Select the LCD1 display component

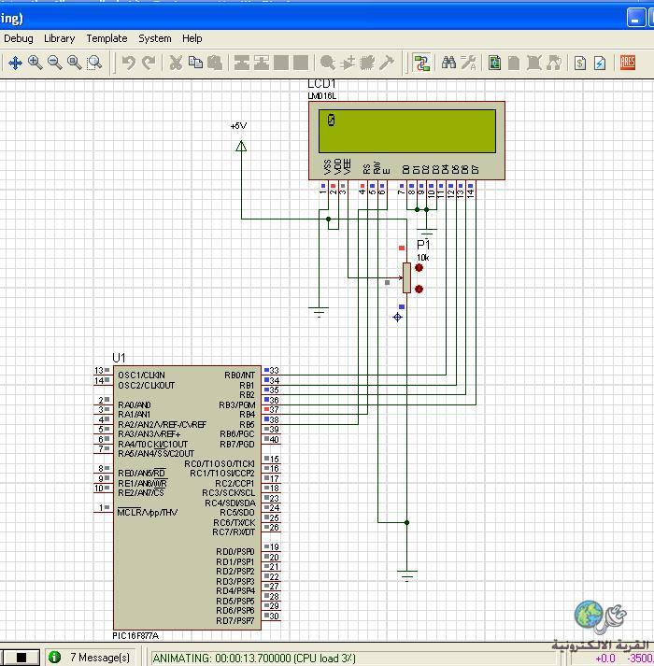(406, 141)
